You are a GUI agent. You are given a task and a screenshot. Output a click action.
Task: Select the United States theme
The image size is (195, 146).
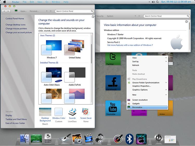[x=75, y=49]
